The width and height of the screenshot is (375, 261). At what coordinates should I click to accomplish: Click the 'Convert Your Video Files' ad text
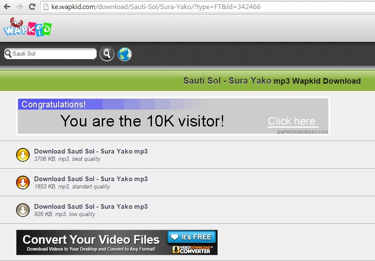click(x=91, y=239)
